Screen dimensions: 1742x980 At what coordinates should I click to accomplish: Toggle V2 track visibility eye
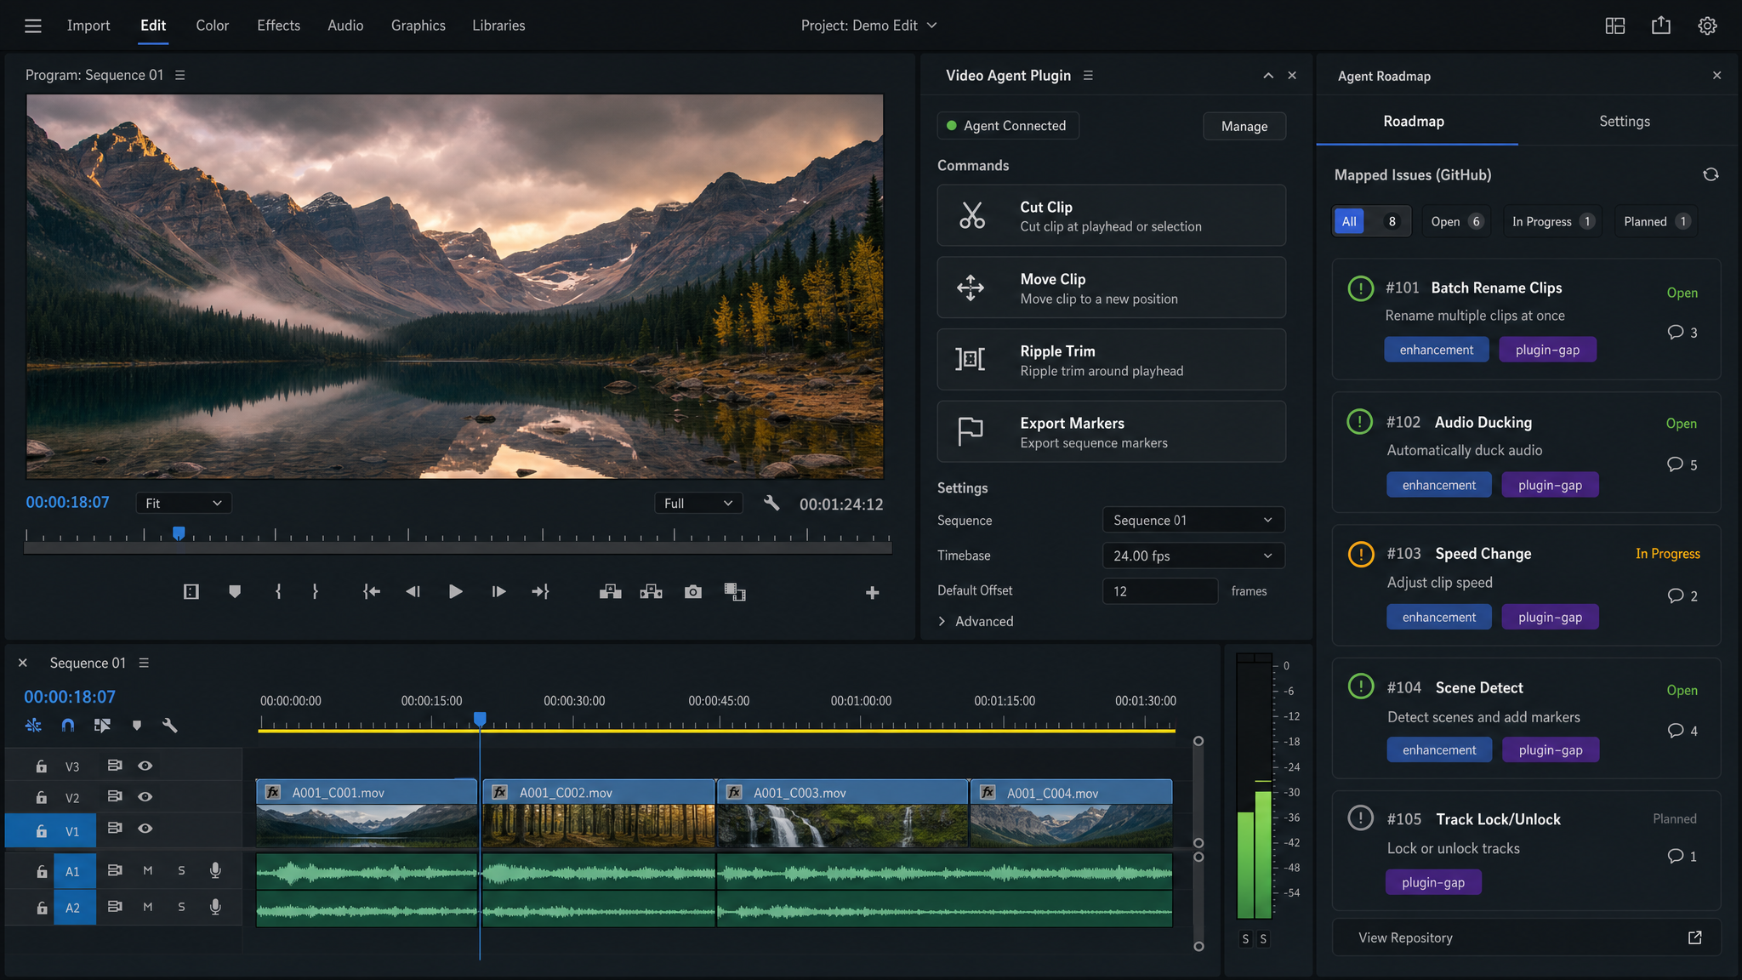click(x=145, y=797)
